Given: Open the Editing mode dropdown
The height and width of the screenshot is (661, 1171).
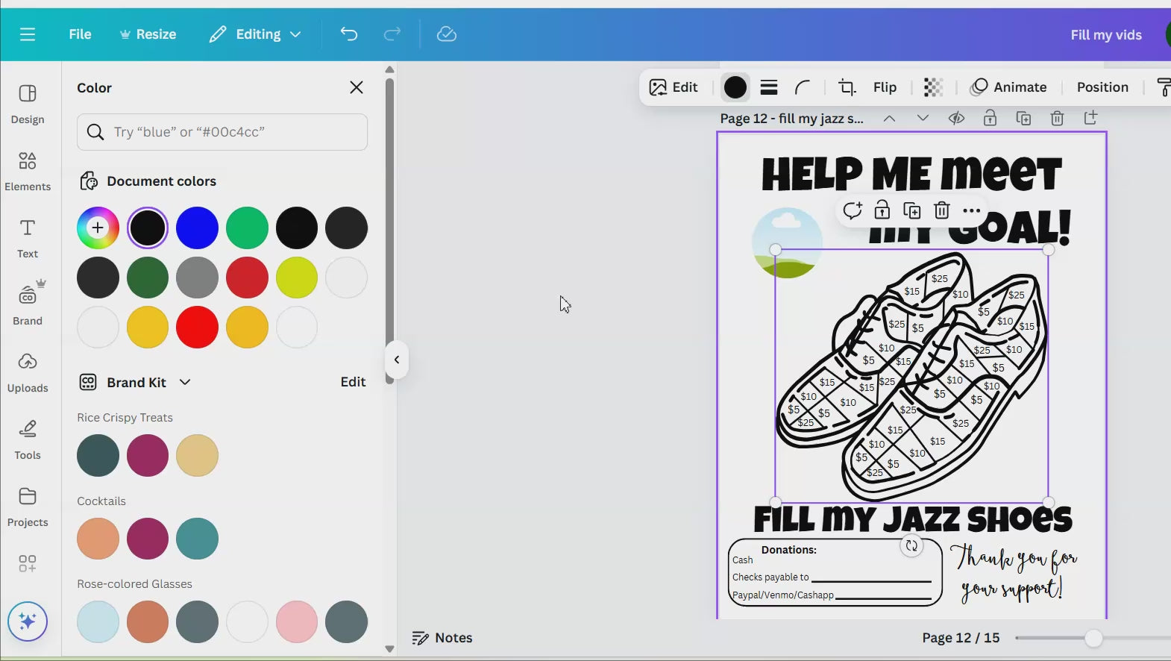Looking at the screenshot, I should [x=256, y=34].
